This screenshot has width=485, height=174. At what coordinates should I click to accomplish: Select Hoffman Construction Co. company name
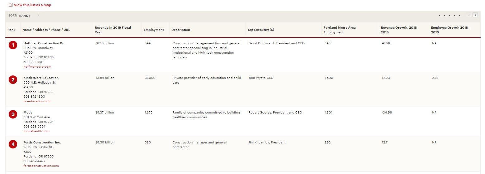(x=44, y=43)
